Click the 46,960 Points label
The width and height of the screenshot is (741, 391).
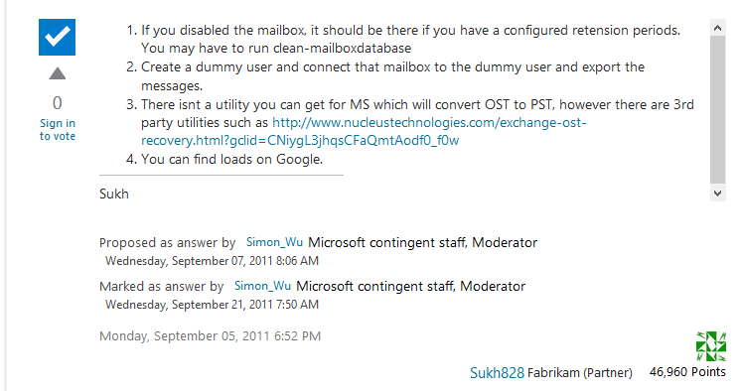[x=687, y=371]
